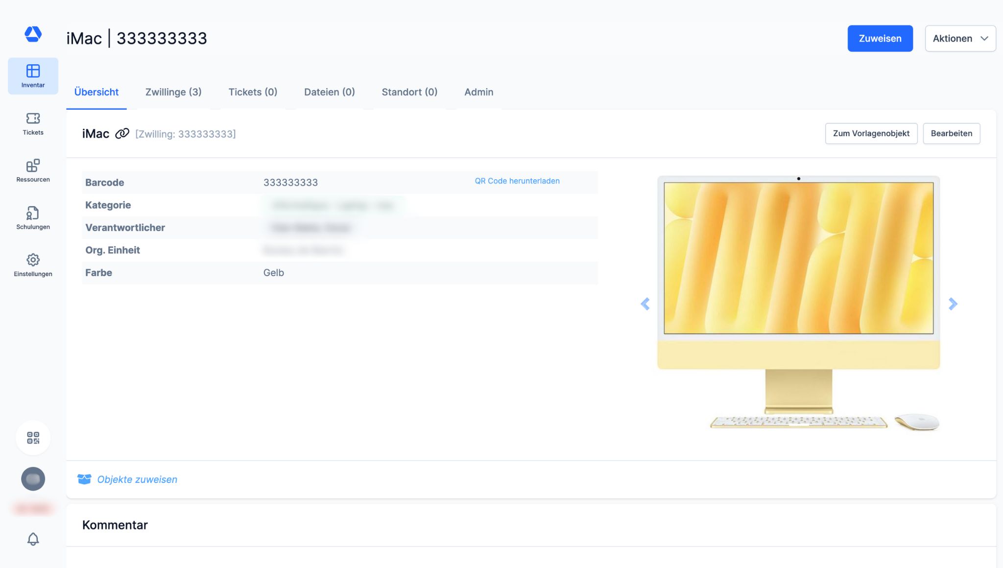Click the QR code scanner icon
1003x568 pixels.
click(33, 438)
